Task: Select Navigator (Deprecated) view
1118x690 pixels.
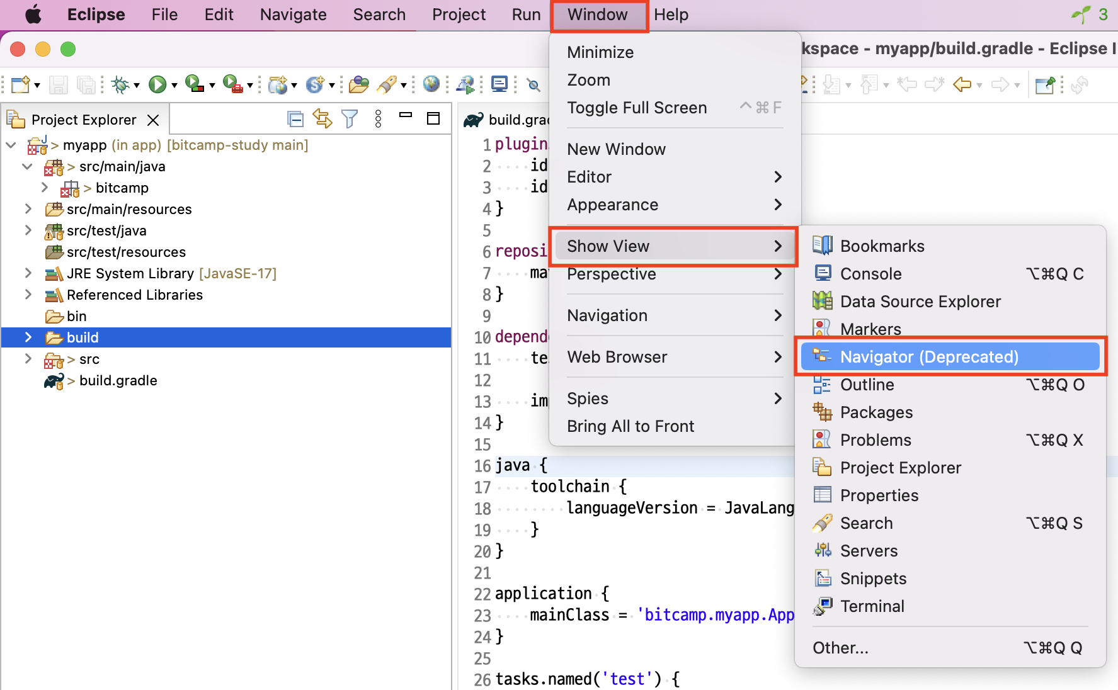Action: 950,357
